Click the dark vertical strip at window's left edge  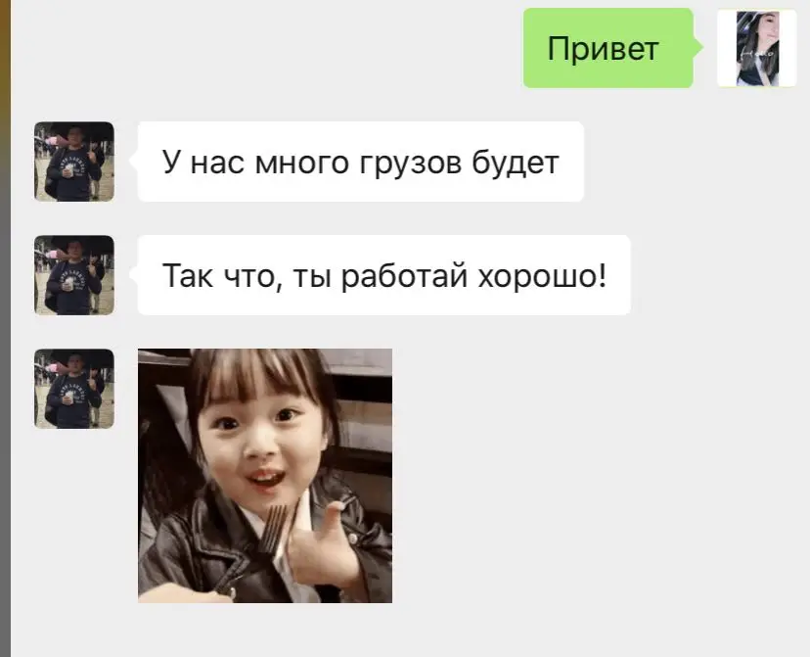(5, 328)
